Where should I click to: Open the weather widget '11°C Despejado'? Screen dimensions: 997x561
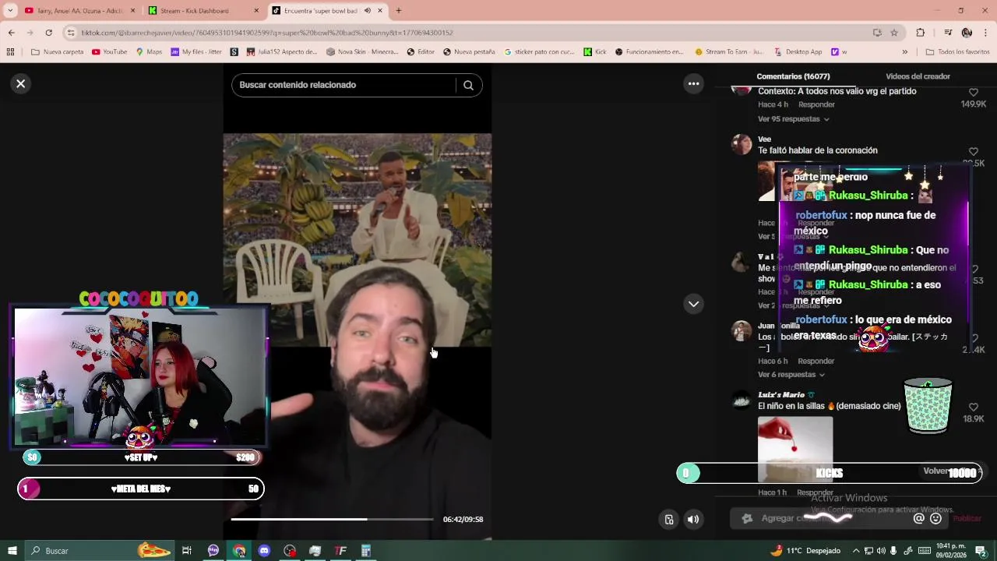pos(805,551)
